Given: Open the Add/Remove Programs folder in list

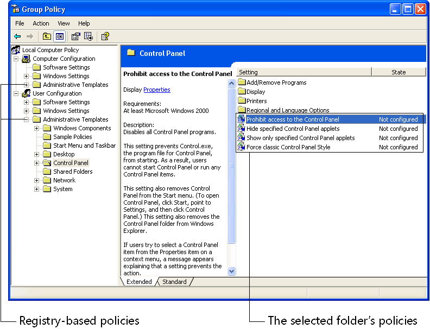Looking at the screenshot, I should (276, 83).
